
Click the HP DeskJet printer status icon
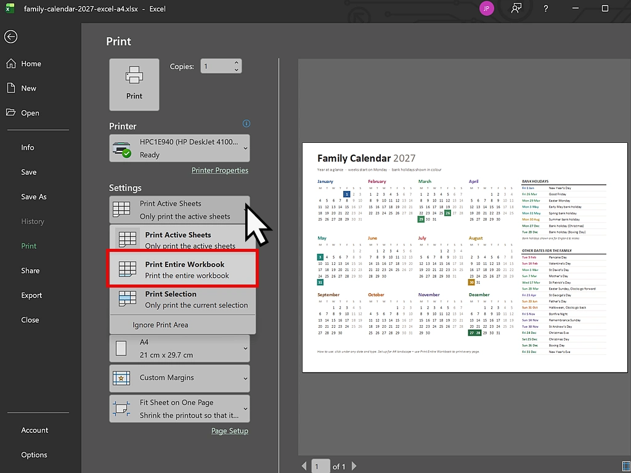pos(121,149)
